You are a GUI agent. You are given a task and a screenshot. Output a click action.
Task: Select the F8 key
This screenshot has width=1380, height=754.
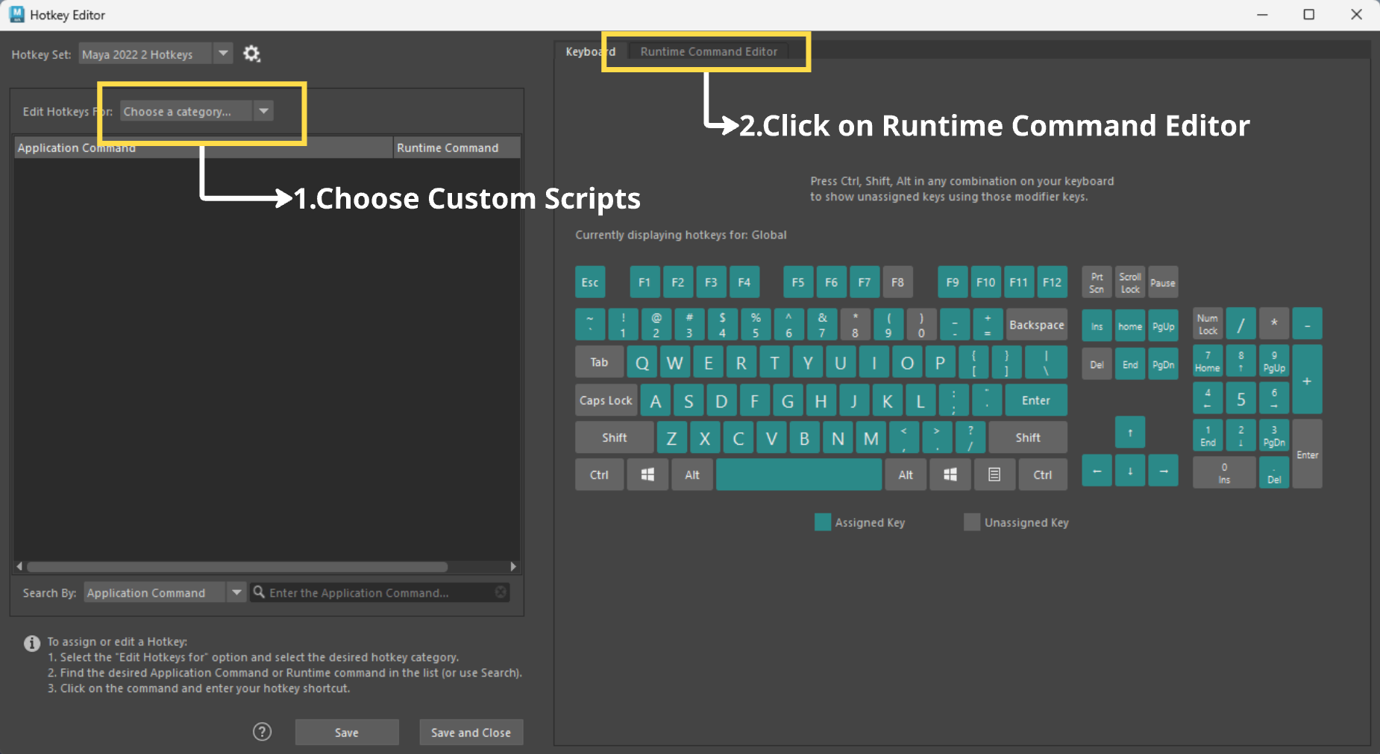point(897,282)
